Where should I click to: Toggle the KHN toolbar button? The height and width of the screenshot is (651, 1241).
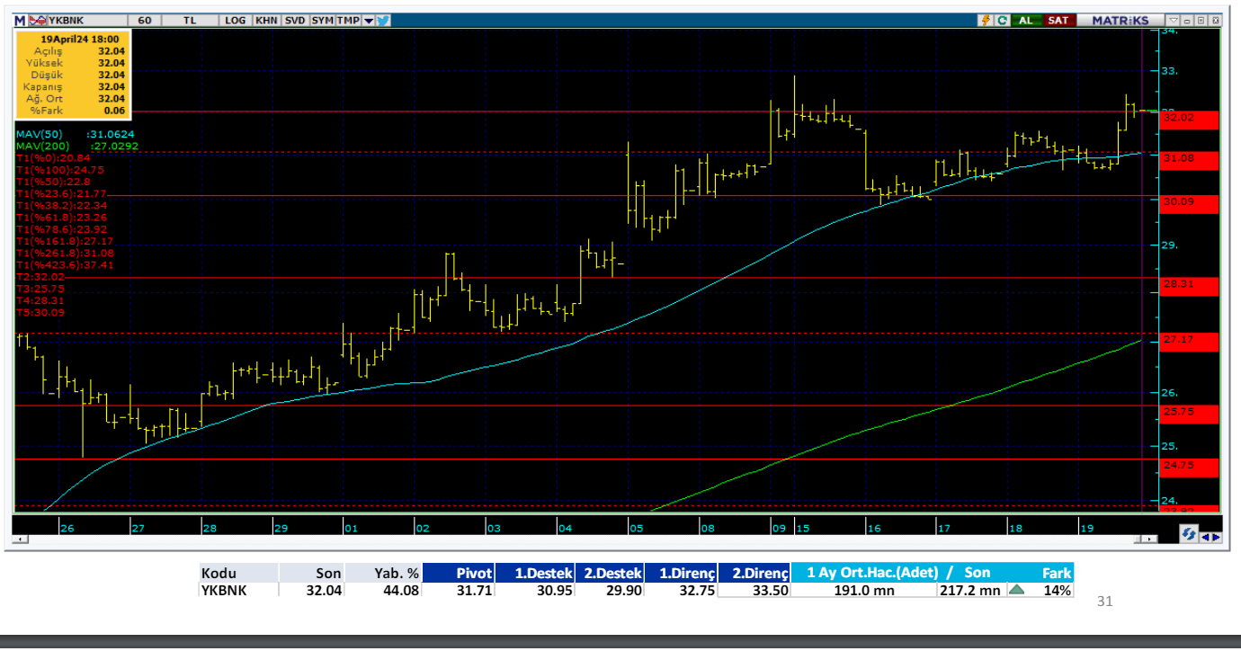266,20
